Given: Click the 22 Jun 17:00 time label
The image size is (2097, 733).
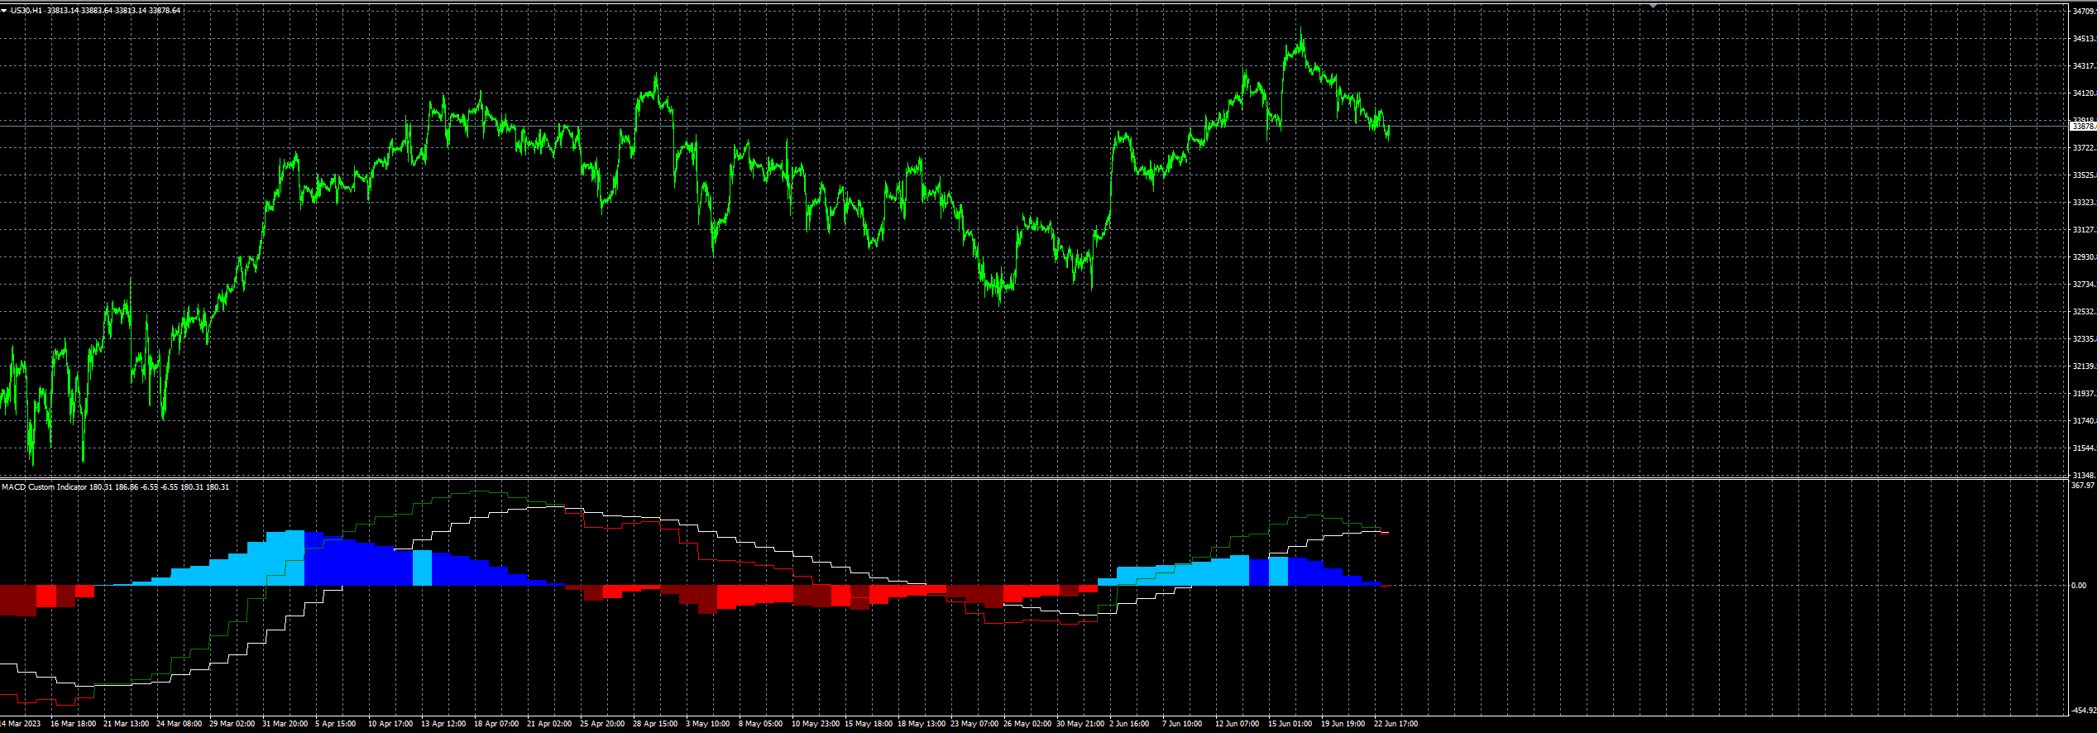Looking at the screenshot, I should [1396, 724].
